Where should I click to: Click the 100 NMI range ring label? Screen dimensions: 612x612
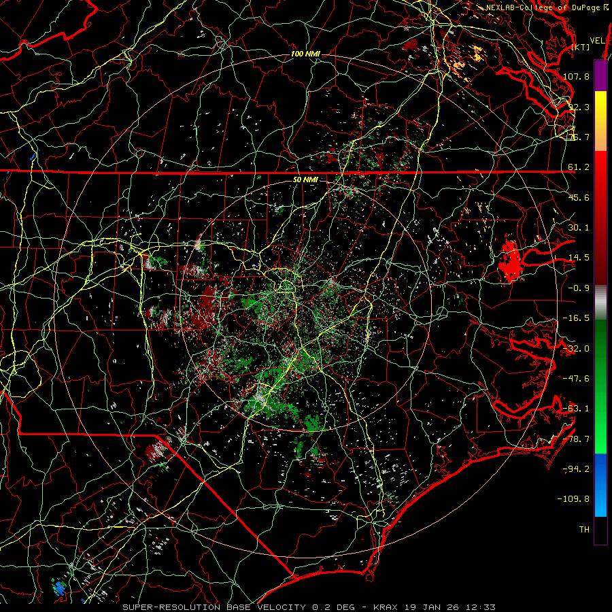[305, 54]
